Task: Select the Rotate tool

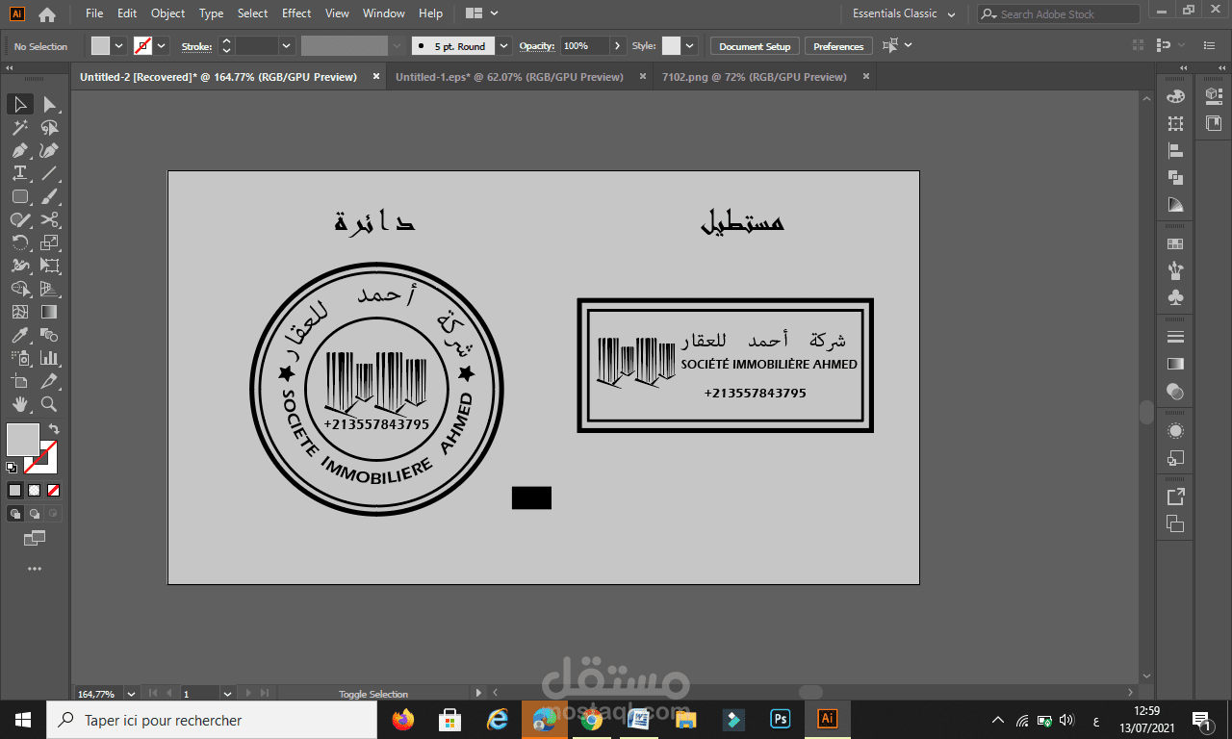Action: click(x=19, y=242)
